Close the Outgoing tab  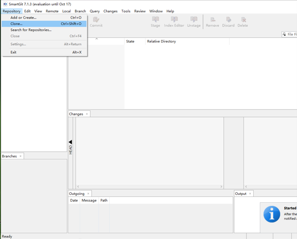coord(88,194)
